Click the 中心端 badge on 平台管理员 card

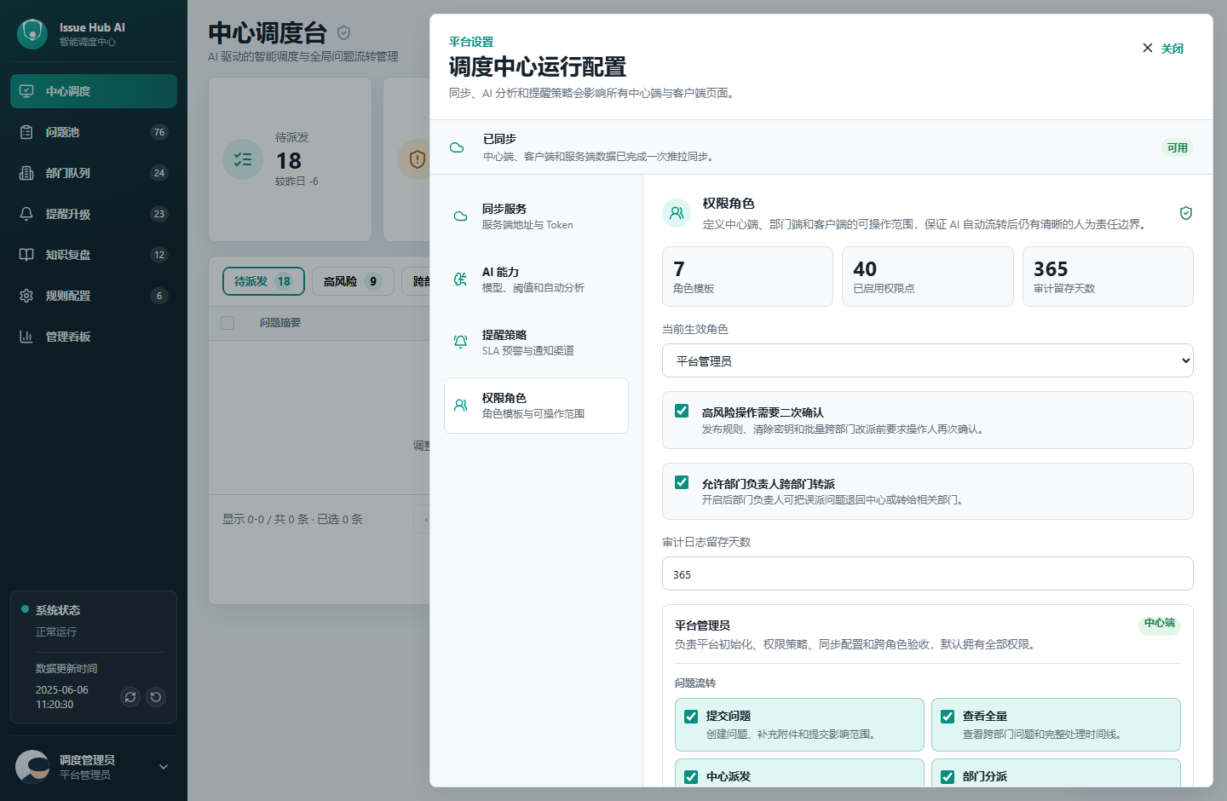pyautogui.click(x=1160, y=623)
